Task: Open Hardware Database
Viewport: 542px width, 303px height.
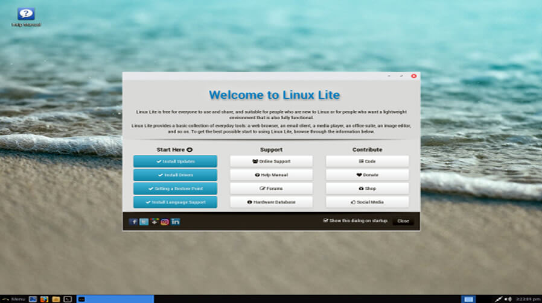Action: click(272, 202)
